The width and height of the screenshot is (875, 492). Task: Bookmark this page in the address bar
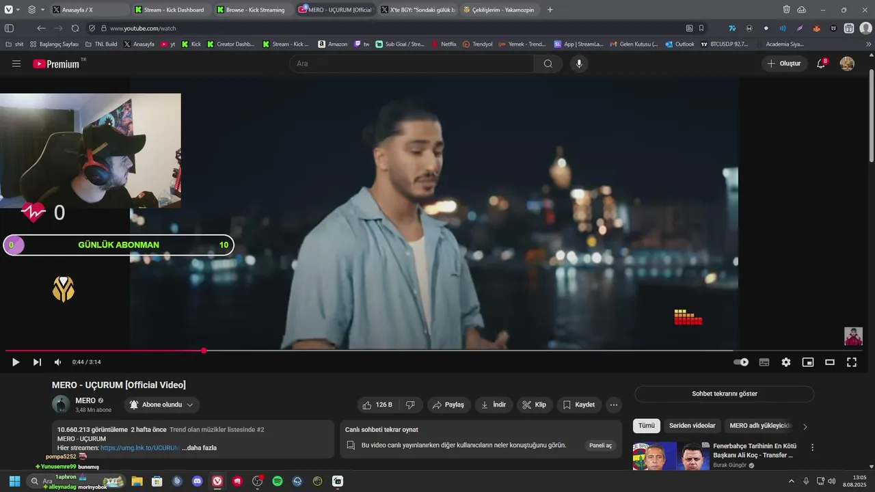(701, 28)
